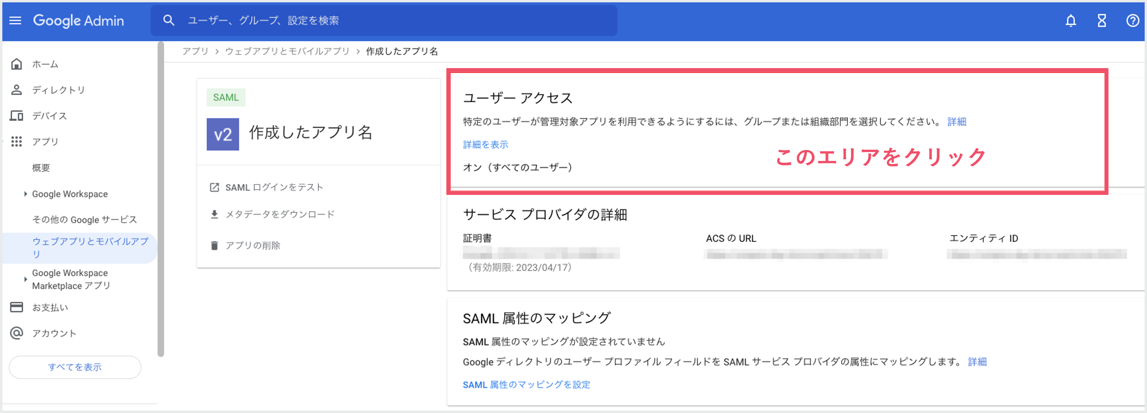Open the サービス プロバイダの詳細 heading
The width and height of the screenshot is (1147, 413).
[545, 214]
